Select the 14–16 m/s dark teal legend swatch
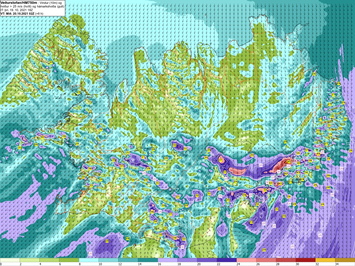This screenshot has height=266, width=355. (x=148, y=260)
